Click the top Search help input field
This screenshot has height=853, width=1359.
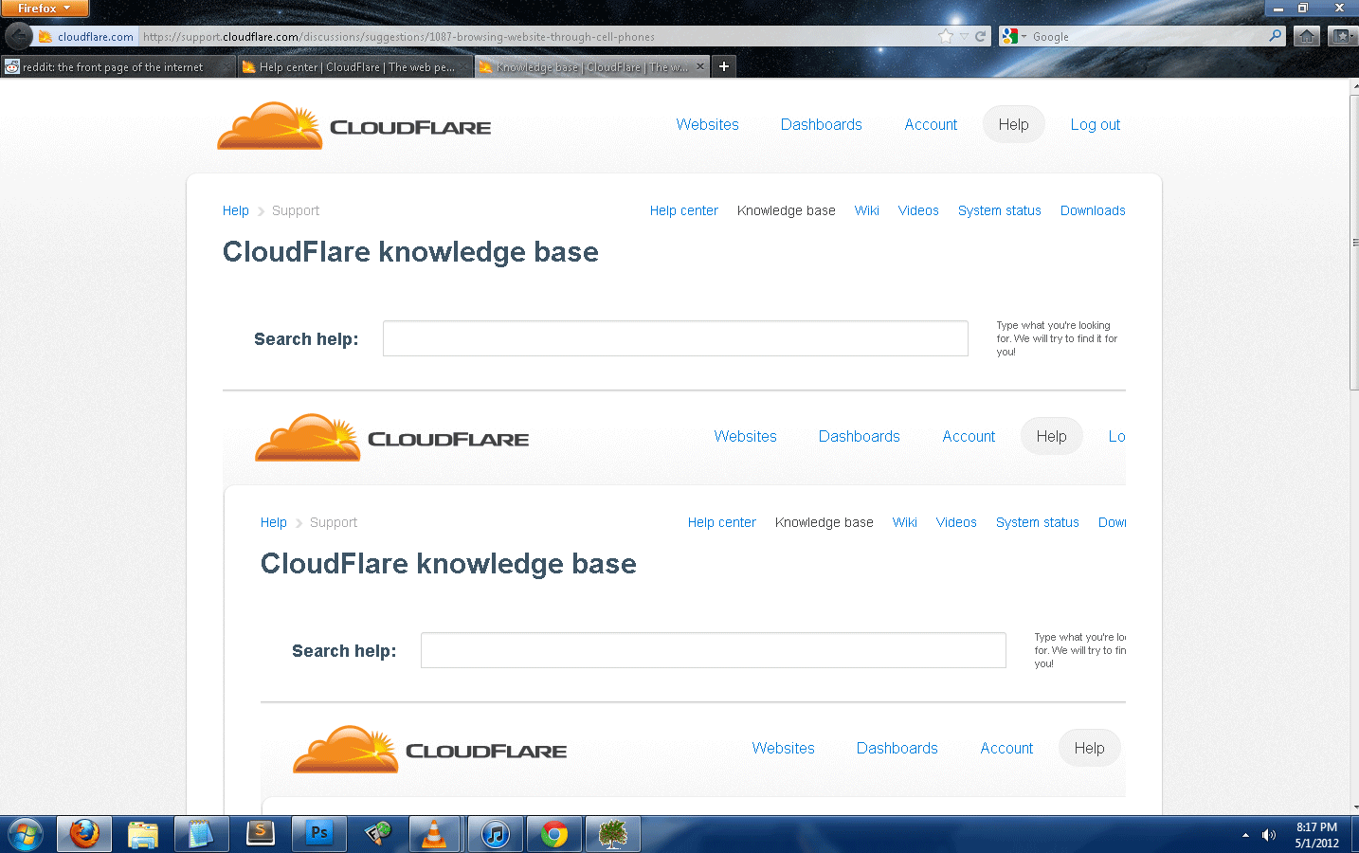point(676,338)
